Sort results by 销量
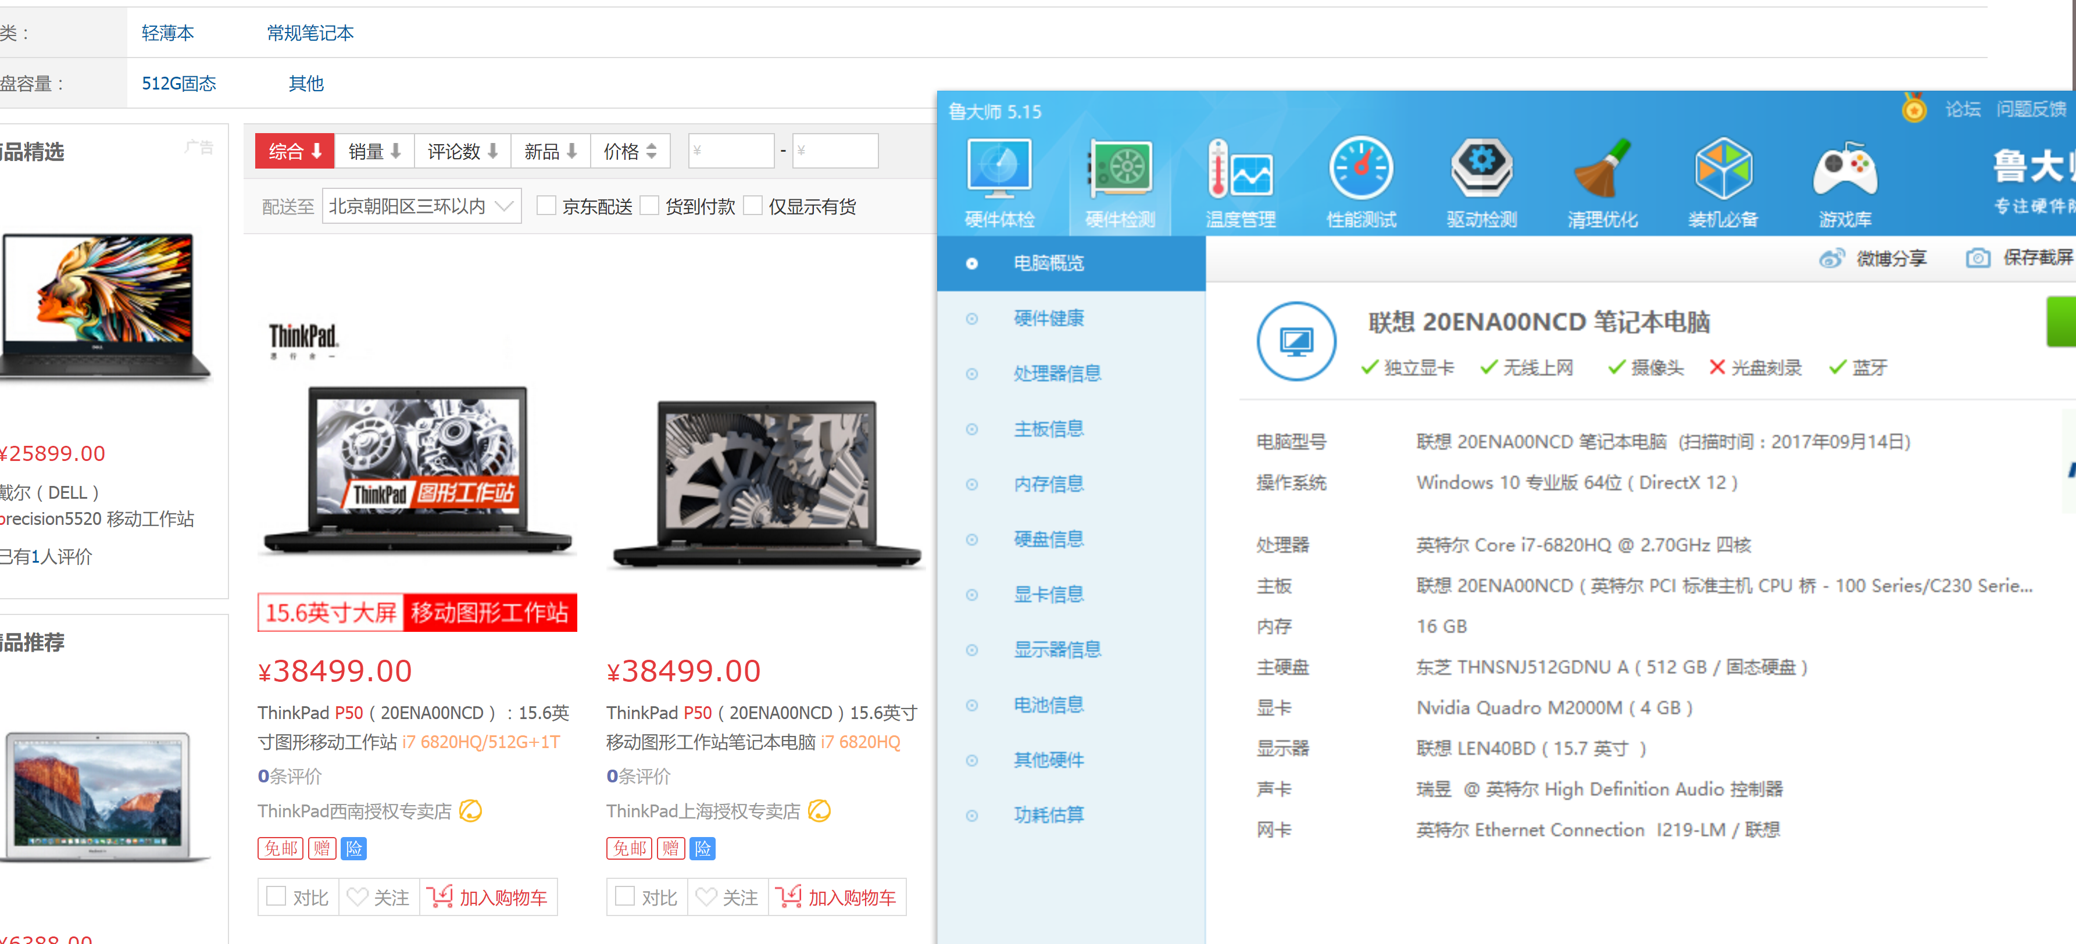This screenshot has width=2076, height=944. click(374, 152)
